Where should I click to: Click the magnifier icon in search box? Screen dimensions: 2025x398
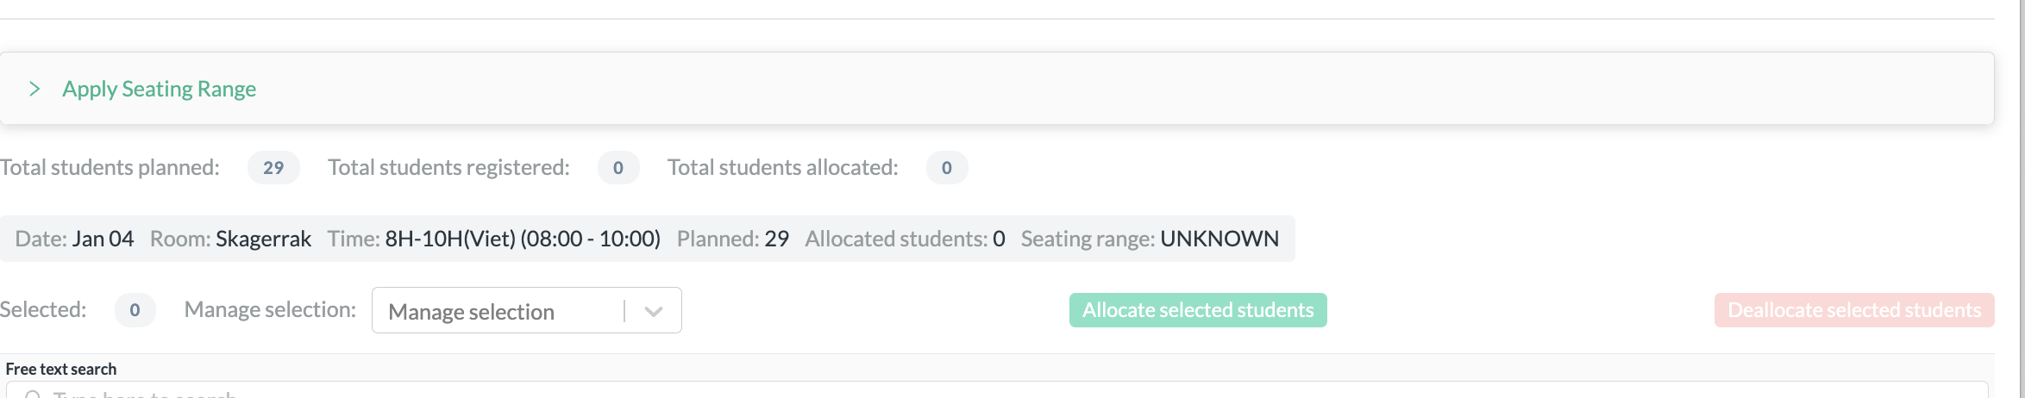click(x=33, y=395)
